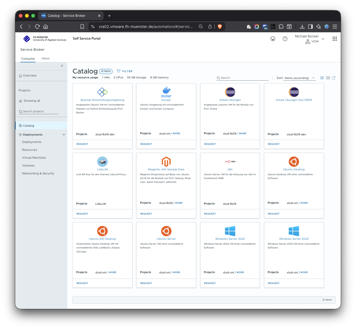
Task: Click the refresh catalog icon
Action: [334, 78]
